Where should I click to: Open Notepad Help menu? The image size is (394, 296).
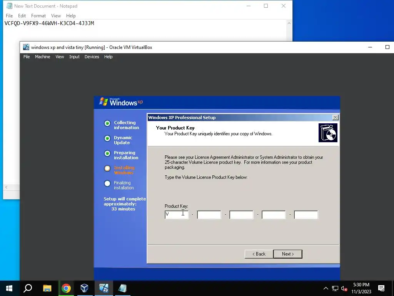[x=71, y=15]
